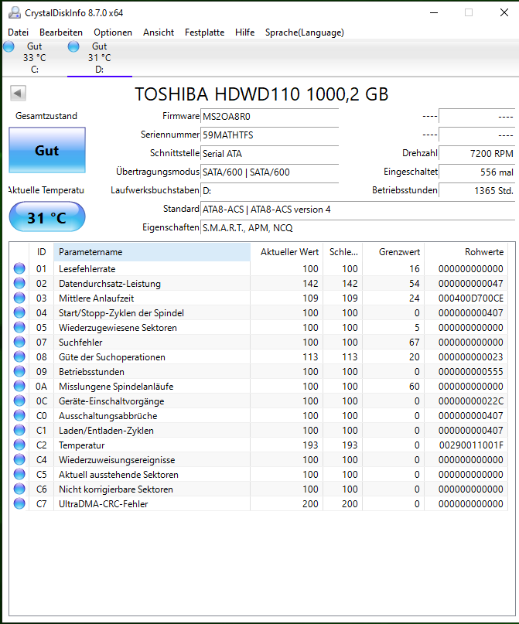Switch to disk C: tab showing 33 °C
The image size is (519, 624).
coord(35,58)
